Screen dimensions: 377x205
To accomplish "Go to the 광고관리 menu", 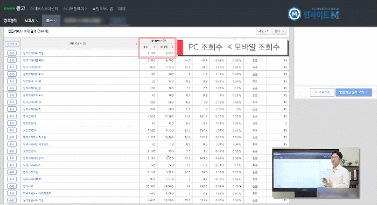I will 10,21.
